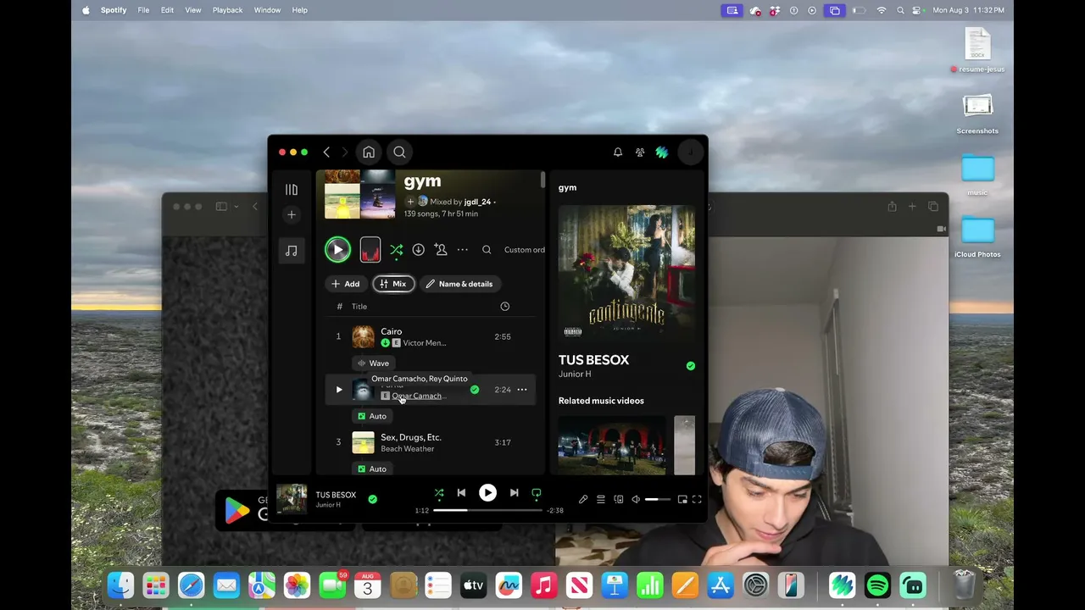Skip to the next track

[514, 493]
